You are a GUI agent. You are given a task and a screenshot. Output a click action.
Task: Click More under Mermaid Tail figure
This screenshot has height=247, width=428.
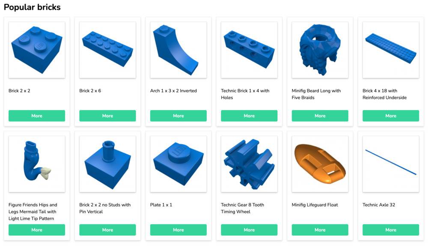coord(37,230)
